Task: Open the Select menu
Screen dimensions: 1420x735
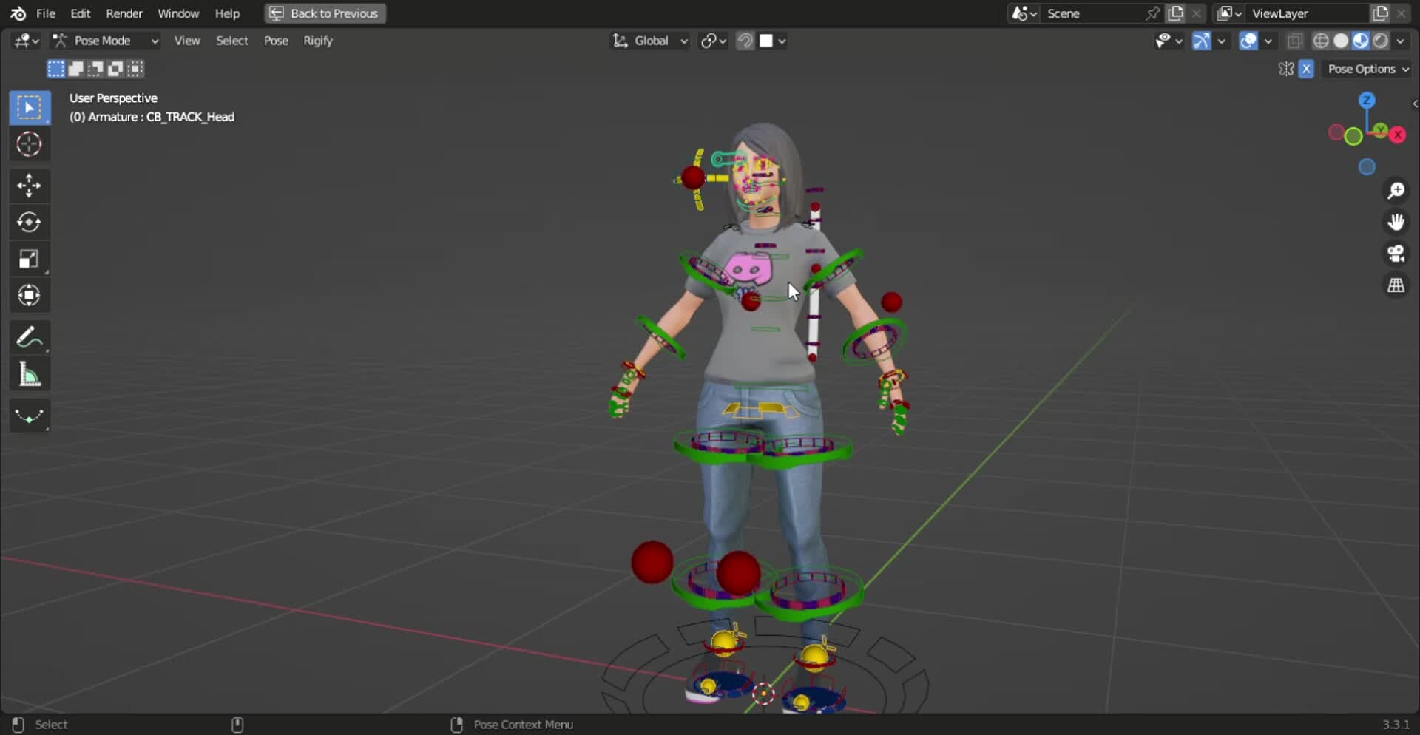Action: (x=231, y=41)
